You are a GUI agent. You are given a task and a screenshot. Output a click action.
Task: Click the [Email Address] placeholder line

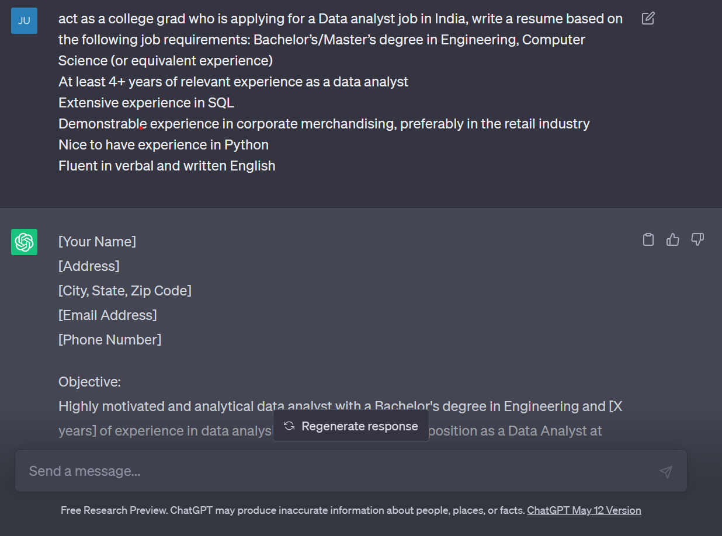107,315
